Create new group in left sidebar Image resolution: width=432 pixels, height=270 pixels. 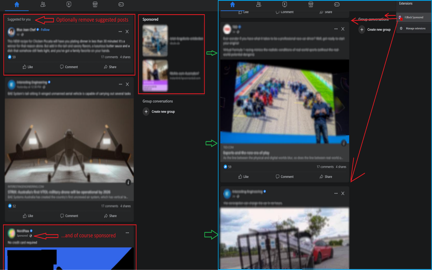(x=159, y=111)
